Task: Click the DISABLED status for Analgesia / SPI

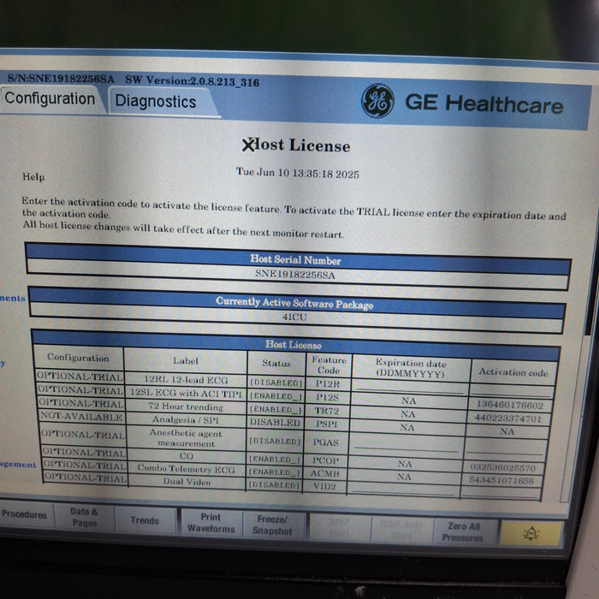Action: point(276,423)
